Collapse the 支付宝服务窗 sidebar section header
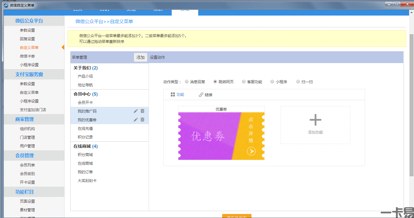This screenshot has width=414, height=218. pos(34,74)
